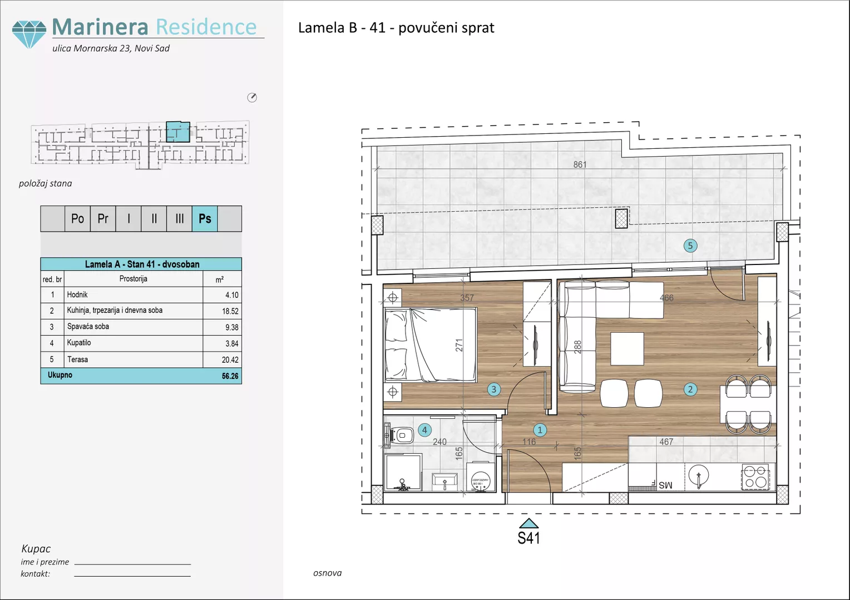Click the Hodnik row in the table
This screenshot has width=850, height=600.
point(141,295)
